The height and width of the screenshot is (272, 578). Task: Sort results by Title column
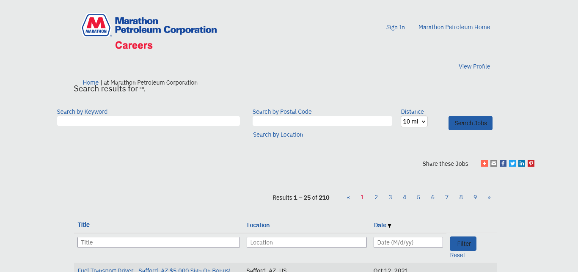click(x=84, y=225)
